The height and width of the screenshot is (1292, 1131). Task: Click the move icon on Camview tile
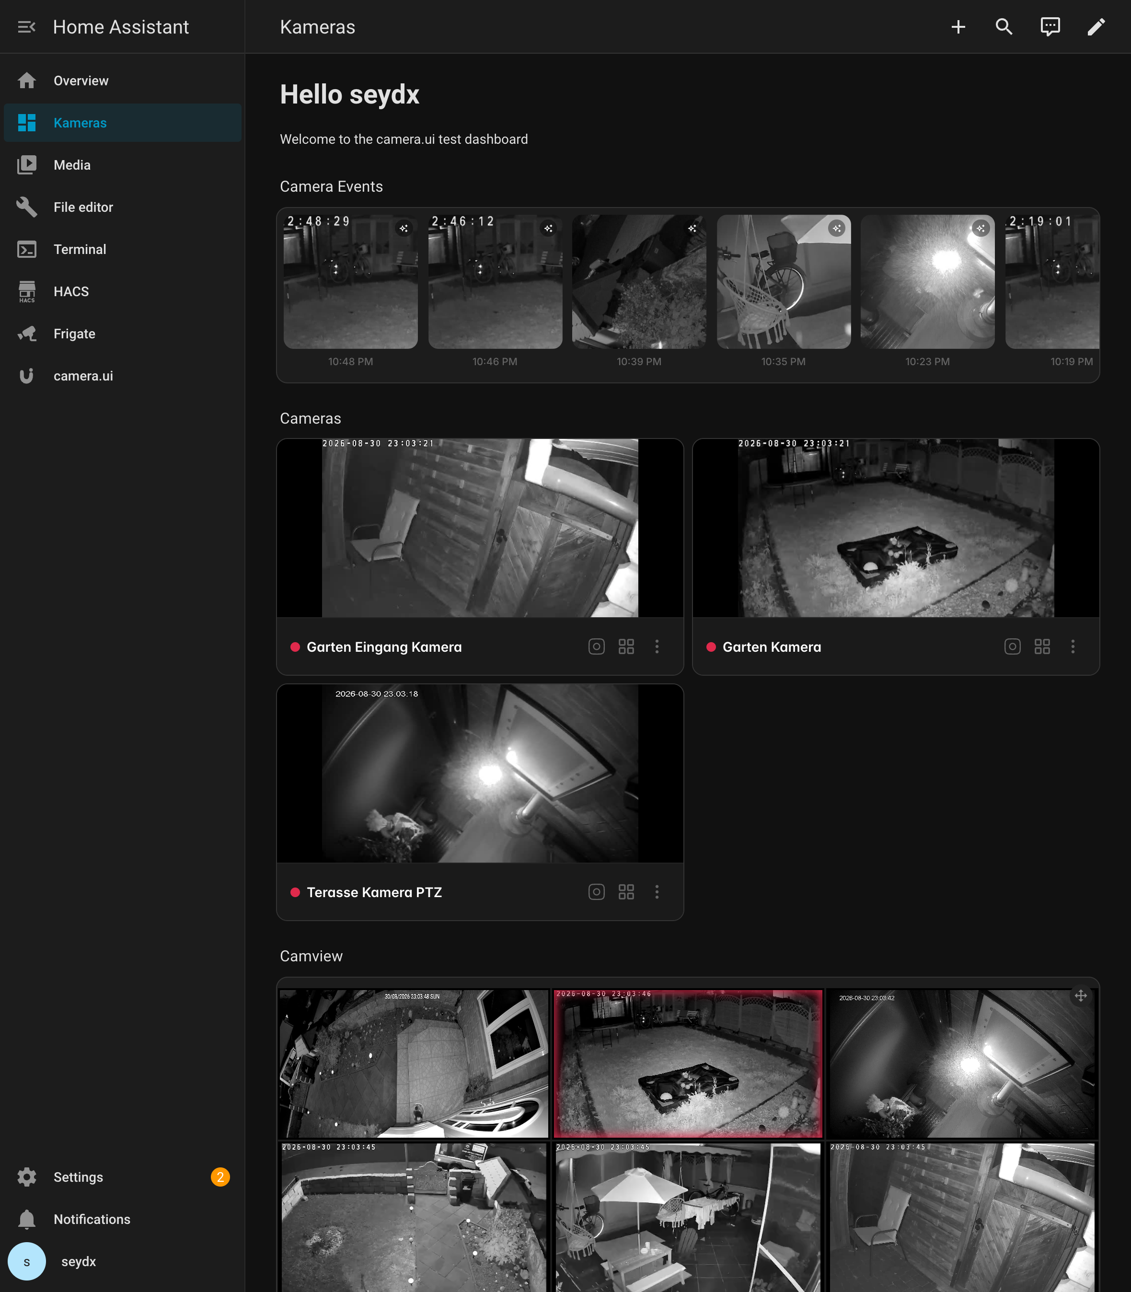tap(1081, 996)
